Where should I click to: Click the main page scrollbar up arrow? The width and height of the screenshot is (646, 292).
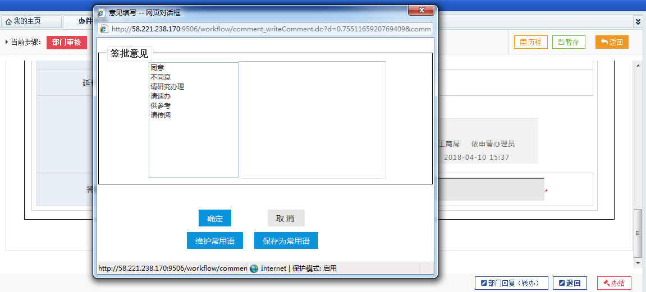[638, 66]
